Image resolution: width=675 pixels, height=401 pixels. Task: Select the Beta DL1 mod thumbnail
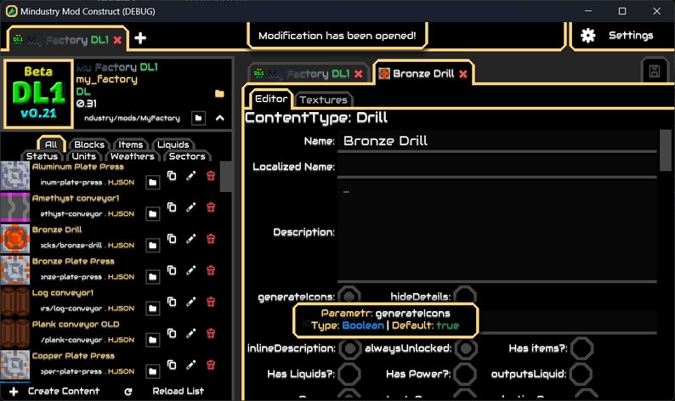click(38, 93)
